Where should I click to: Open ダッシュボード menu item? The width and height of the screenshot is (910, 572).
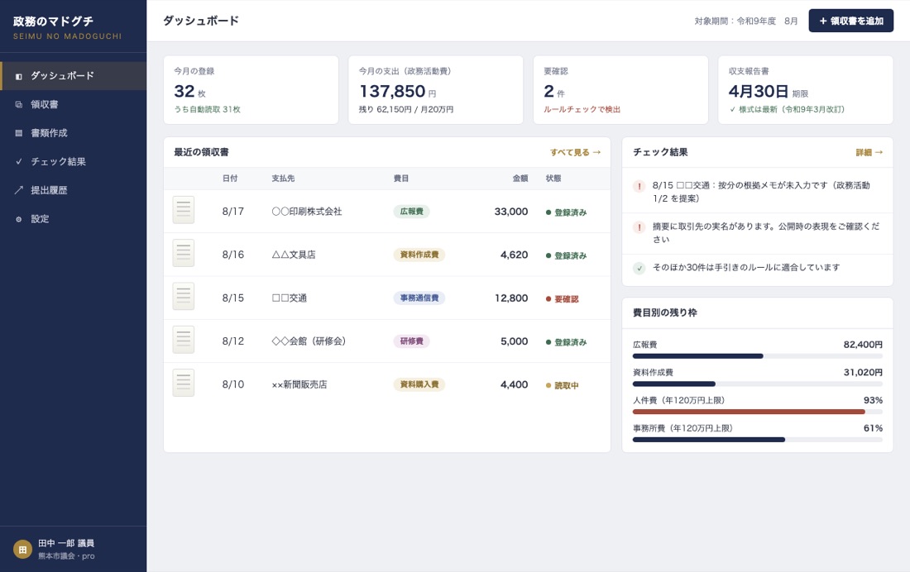coord(73,76)
